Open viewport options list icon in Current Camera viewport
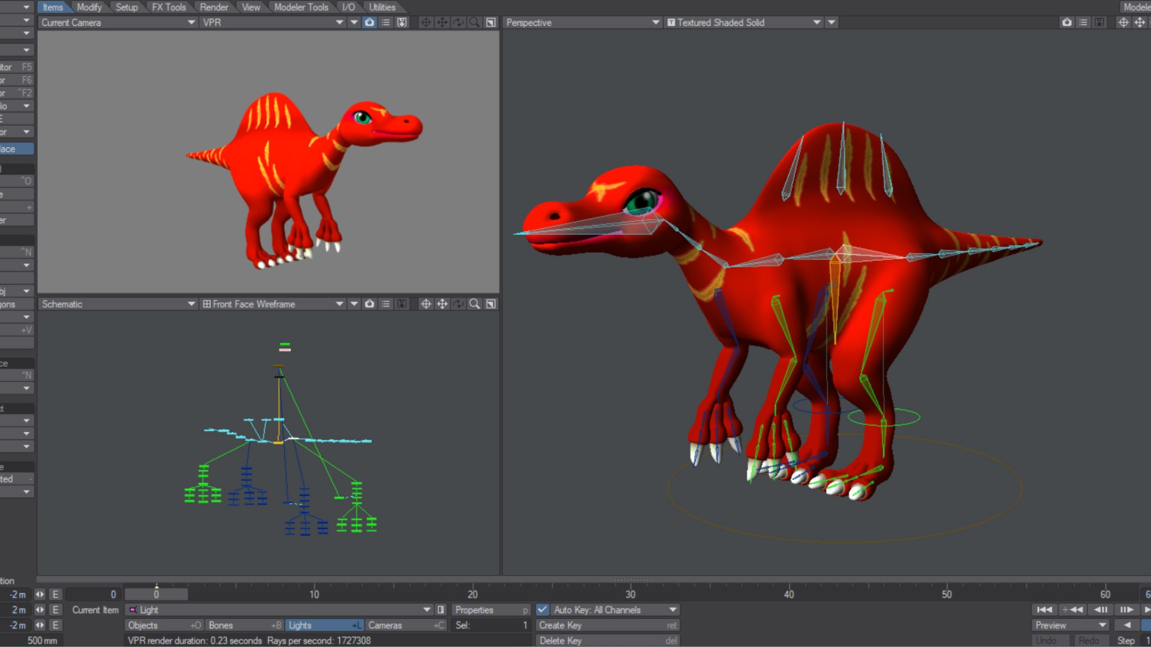This screenshot has height=647, width=1151. 386,22
